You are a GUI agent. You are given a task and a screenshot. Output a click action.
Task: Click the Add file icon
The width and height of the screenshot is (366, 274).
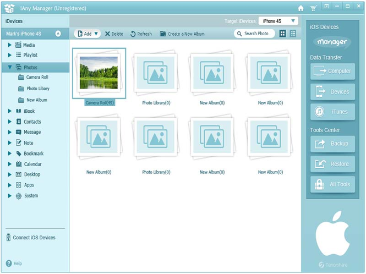pyautogui.click(x=80, y=34)
